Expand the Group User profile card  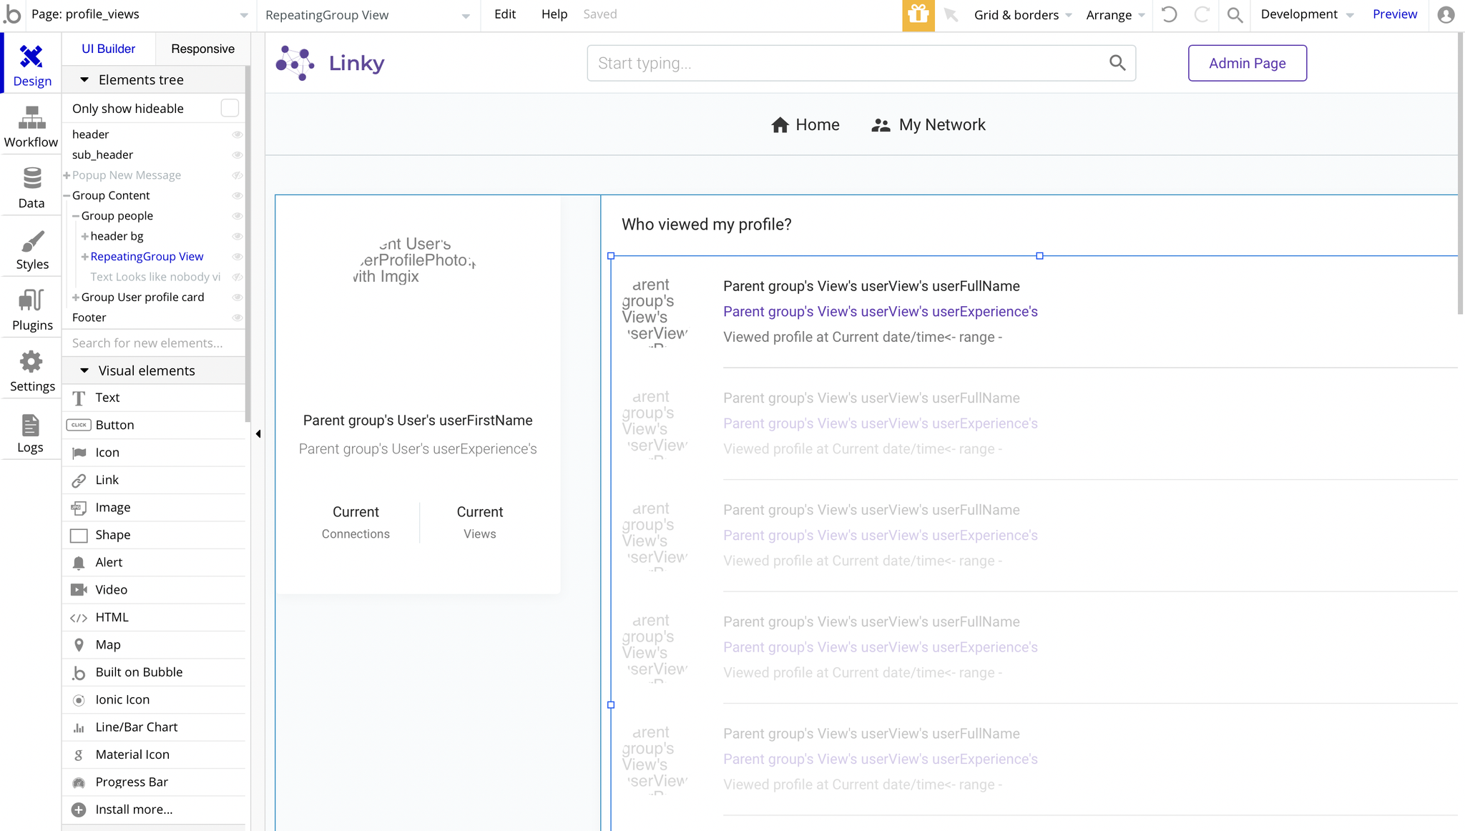[x=76, y=298]
